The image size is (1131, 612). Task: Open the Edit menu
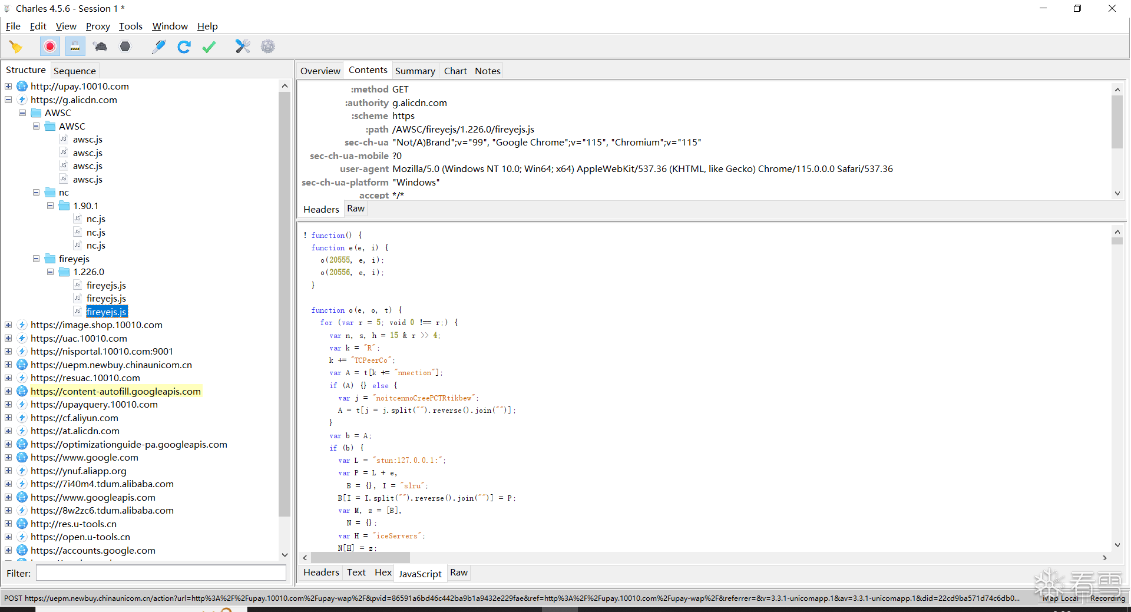[x=38, y=26]
